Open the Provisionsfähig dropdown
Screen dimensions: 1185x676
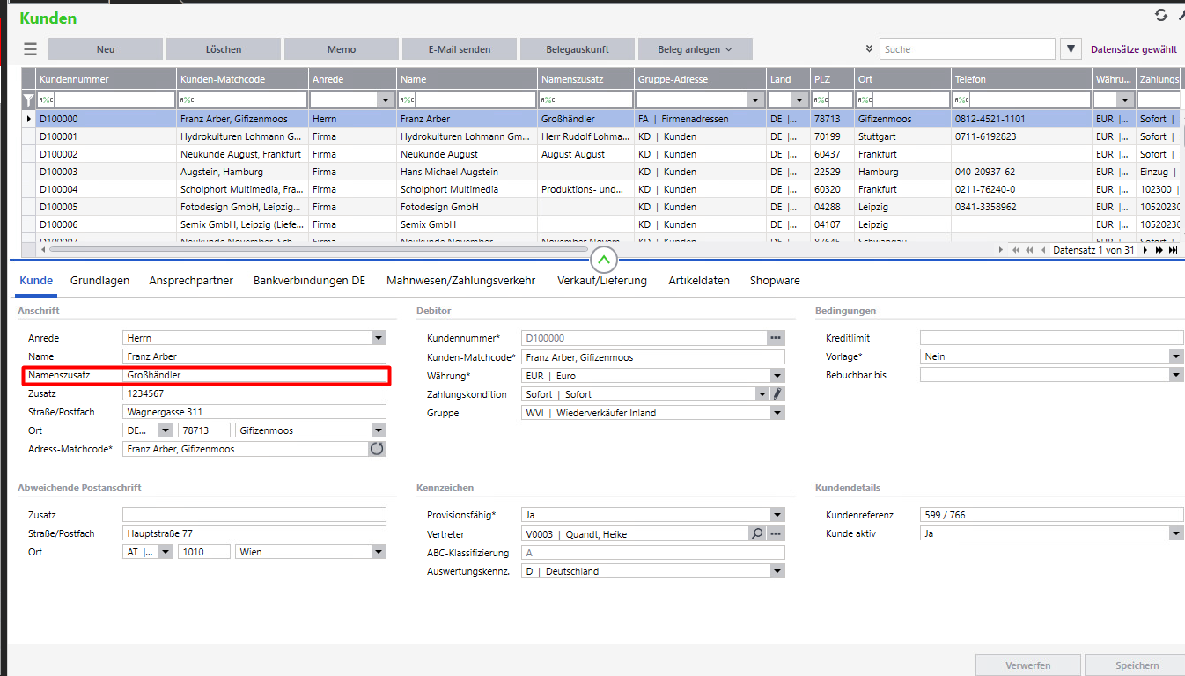click(777, 515)
